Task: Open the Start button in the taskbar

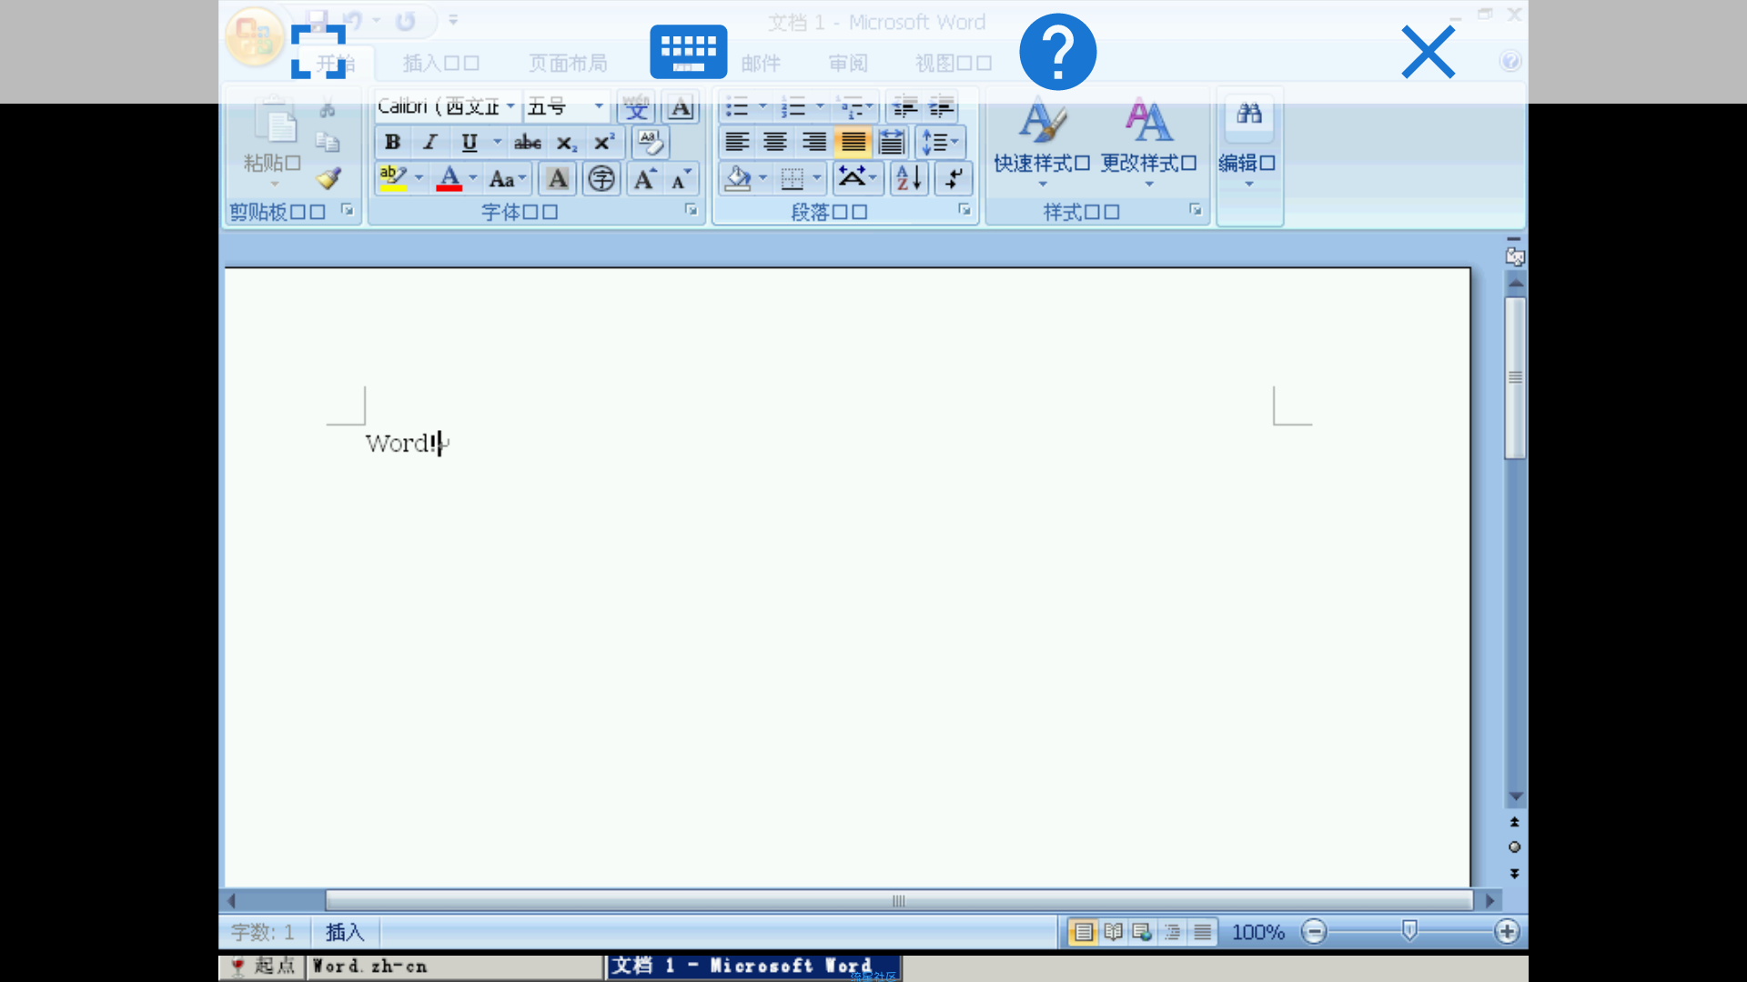Action: (x=263, y=966)
